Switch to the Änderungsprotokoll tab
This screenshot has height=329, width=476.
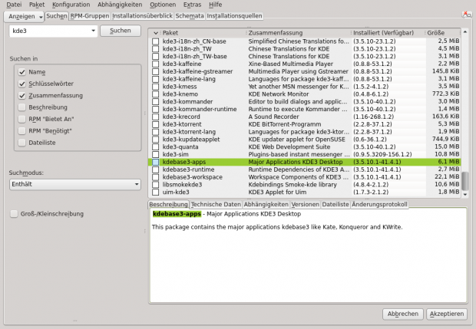379,204
